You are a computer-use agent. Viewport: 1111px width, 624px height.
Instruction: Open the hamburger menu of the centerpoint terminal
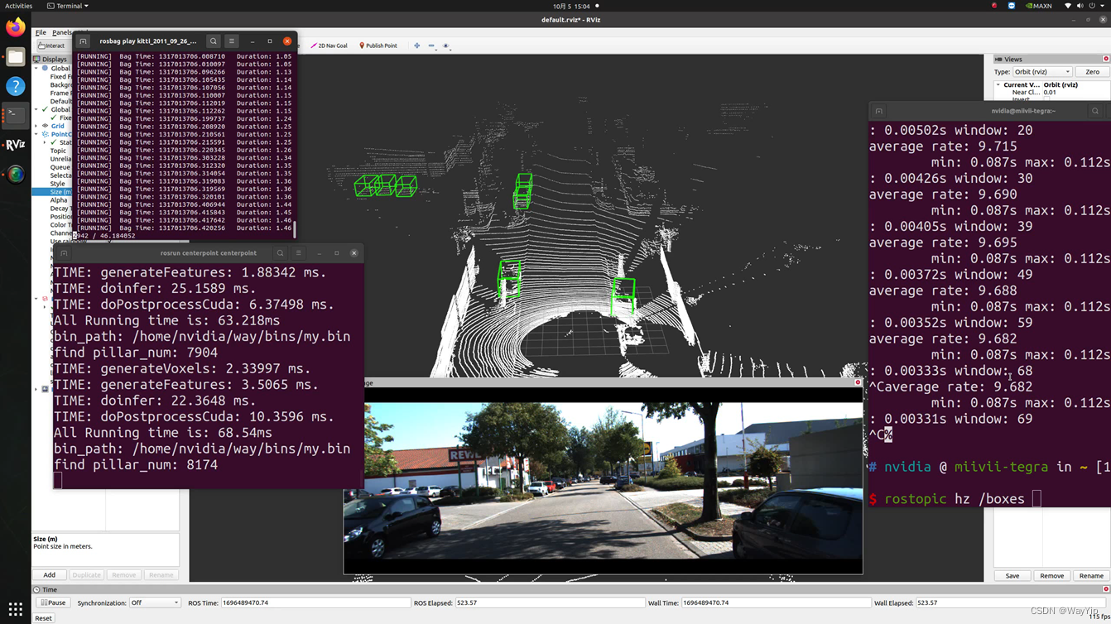[x=297, y=252]
